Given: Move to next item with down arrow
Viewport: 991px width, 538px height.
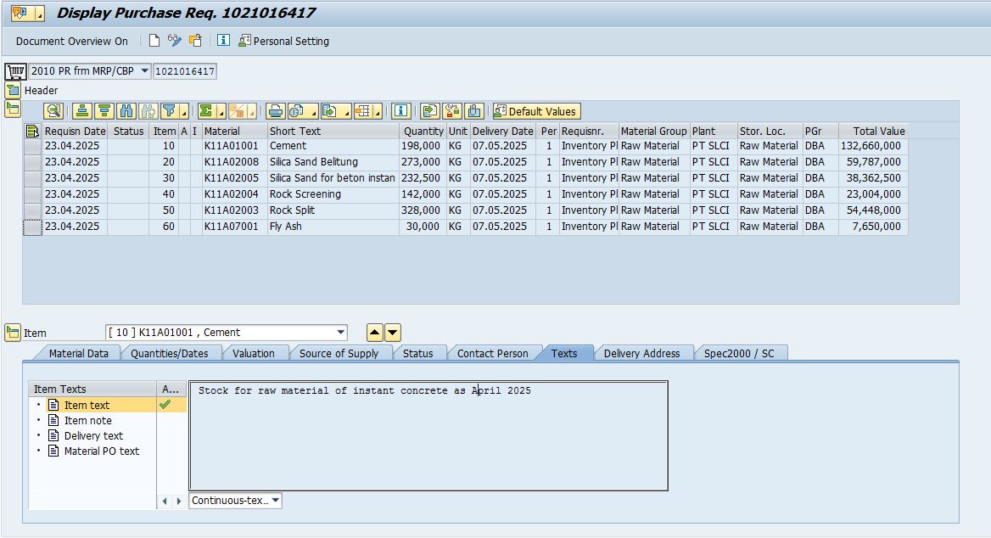Looking at the screenshot, I should [393, 333].
